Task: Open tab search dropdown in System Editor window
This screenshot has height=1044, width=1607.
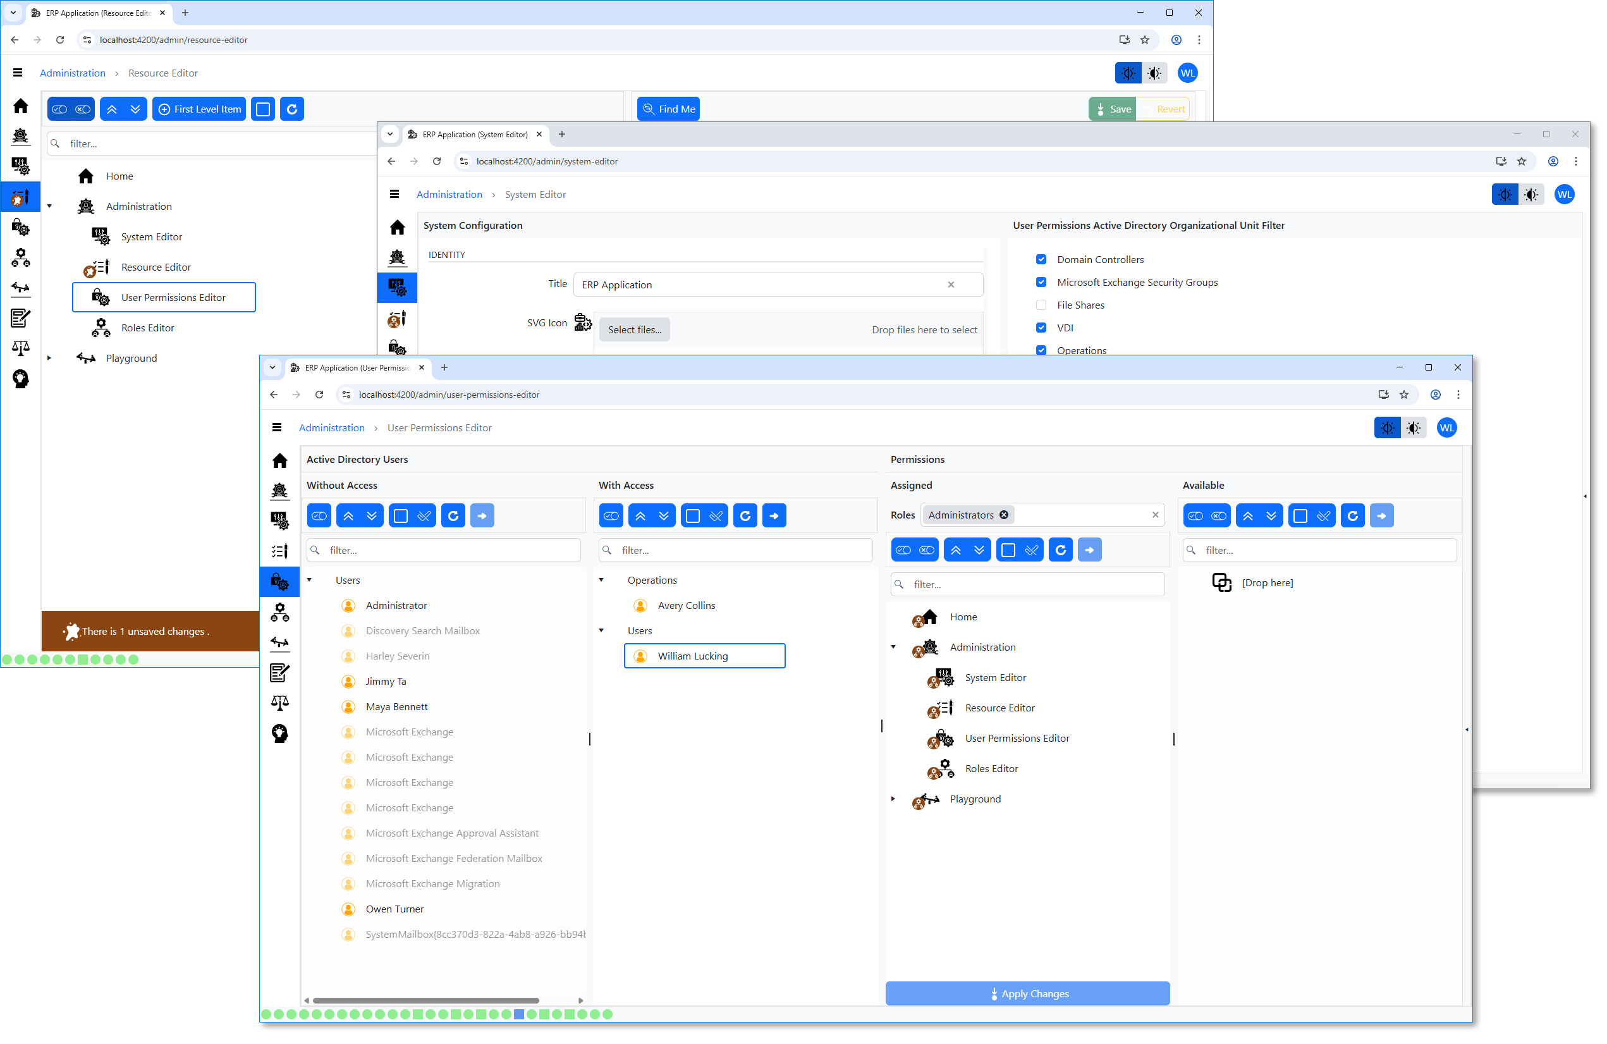Action: click(389, 135)
